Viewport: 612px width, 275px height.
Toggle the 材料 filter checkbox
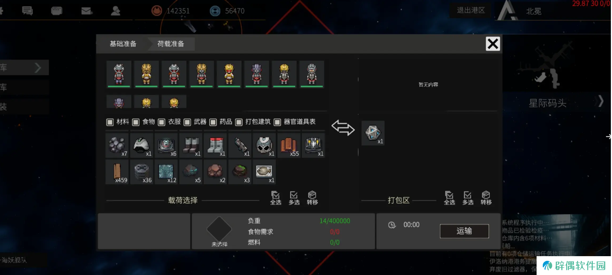pos(110,122)
